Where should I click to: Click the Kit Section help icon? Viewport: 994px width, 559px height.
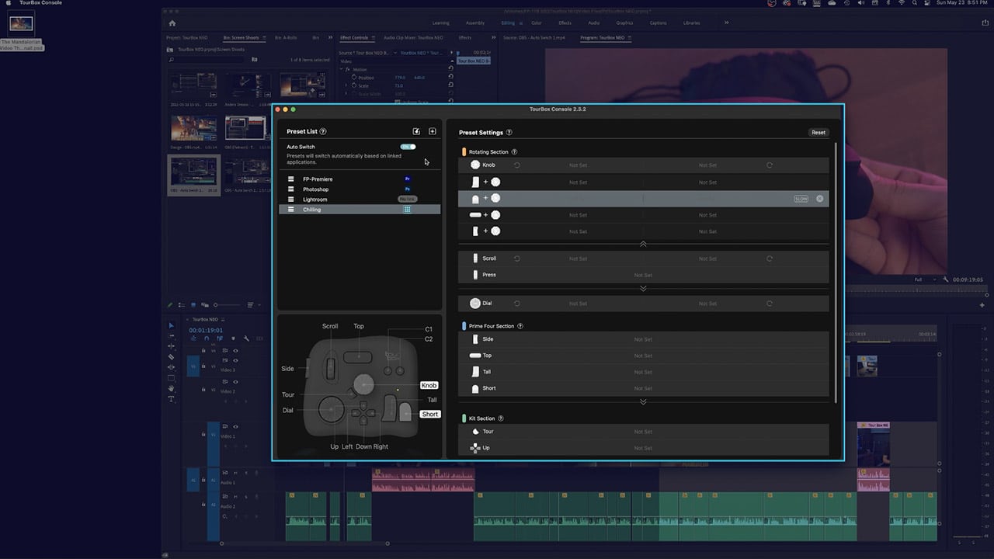coord(501,418)
